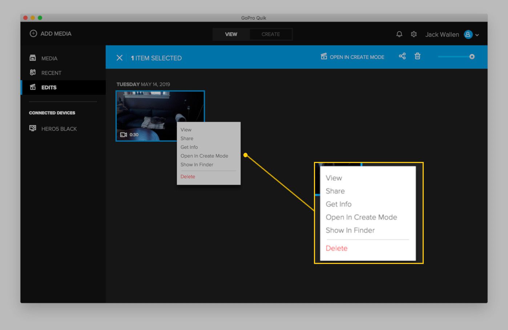The height and width of the screenshot is (330, 508).
Task: Open the notifications bell
Action: tap(399, 34)
